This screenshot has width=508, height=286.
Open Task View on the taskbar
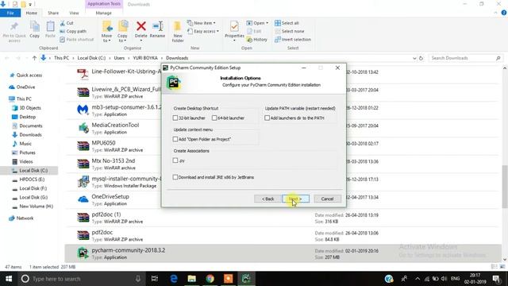[155, 279]
